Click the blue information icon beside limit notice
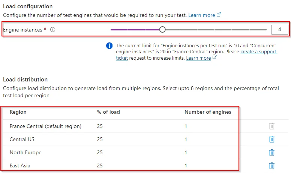Image resolution: width=291 pixels, height=176 pixels. (109, 46)
